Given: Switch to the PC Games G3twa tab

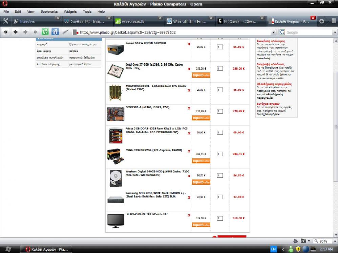Looking at the screenshot, I should click(x=241, y=21).
